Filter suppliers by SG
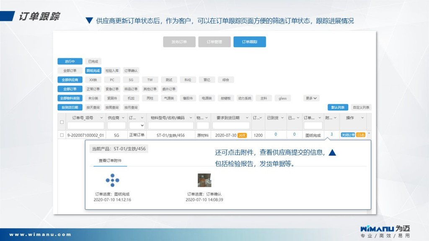 [x=131, y=80]
